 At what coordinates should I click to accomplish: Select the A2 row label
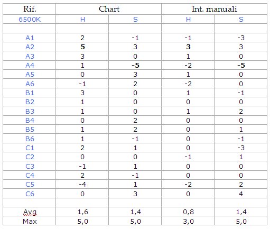click(x=30, y=47)
